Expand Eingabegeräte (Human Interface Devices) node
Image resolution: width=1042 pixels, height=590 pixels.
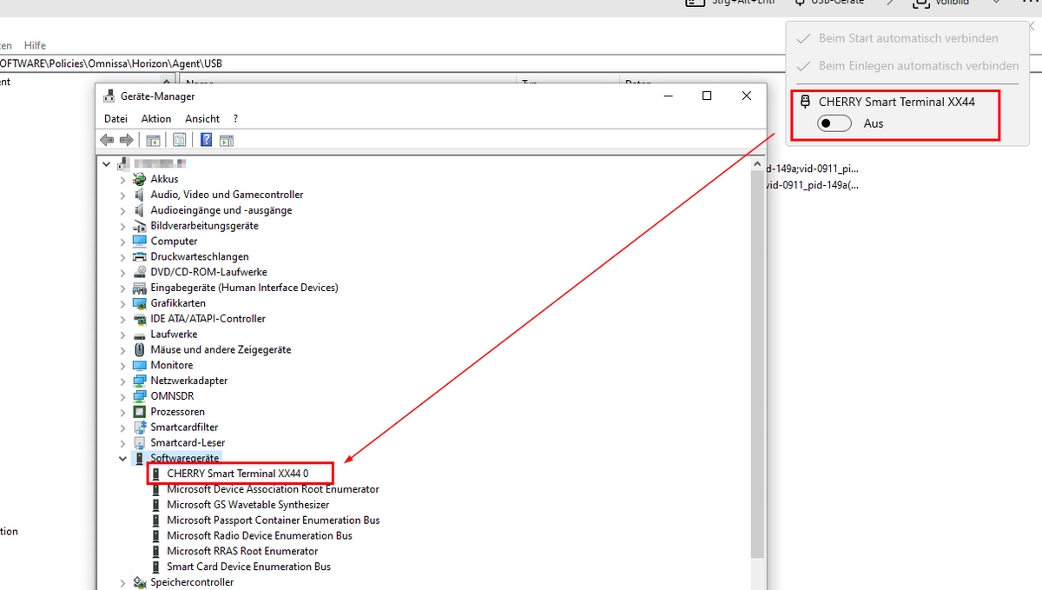coord(122,288)
